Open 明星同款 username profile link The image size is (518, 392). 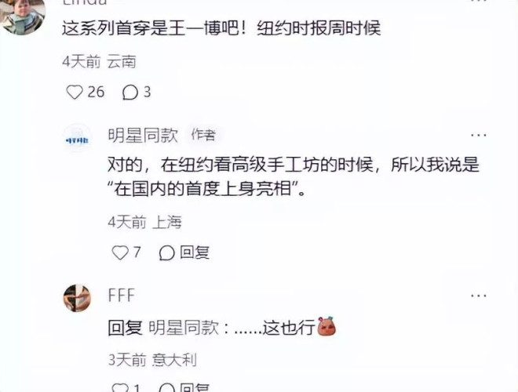click(143, 136)
